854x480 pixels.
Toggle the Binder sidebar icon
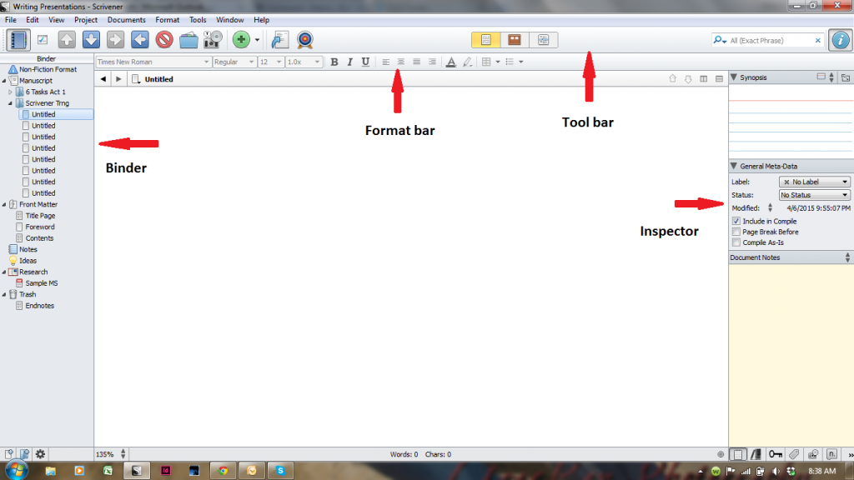pos(18,40)
